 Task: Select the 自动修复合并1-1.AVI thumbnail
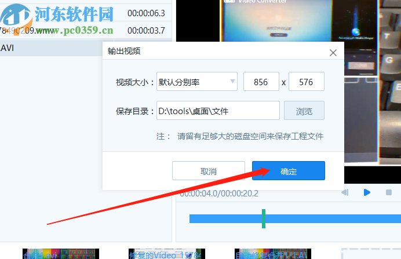(x=273, y=254)
